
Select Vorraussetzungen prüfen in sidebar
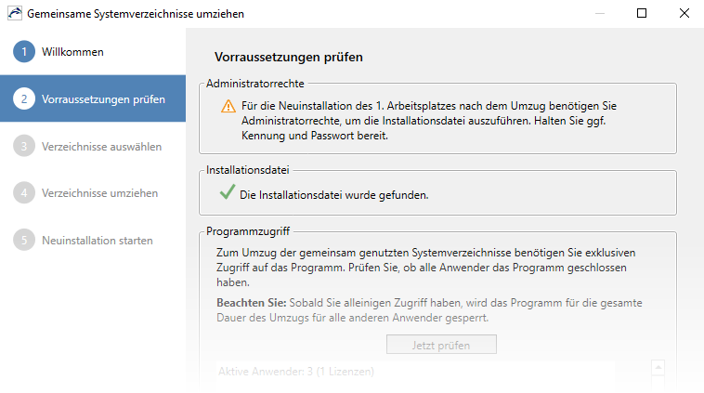click(x=93, y=98)
